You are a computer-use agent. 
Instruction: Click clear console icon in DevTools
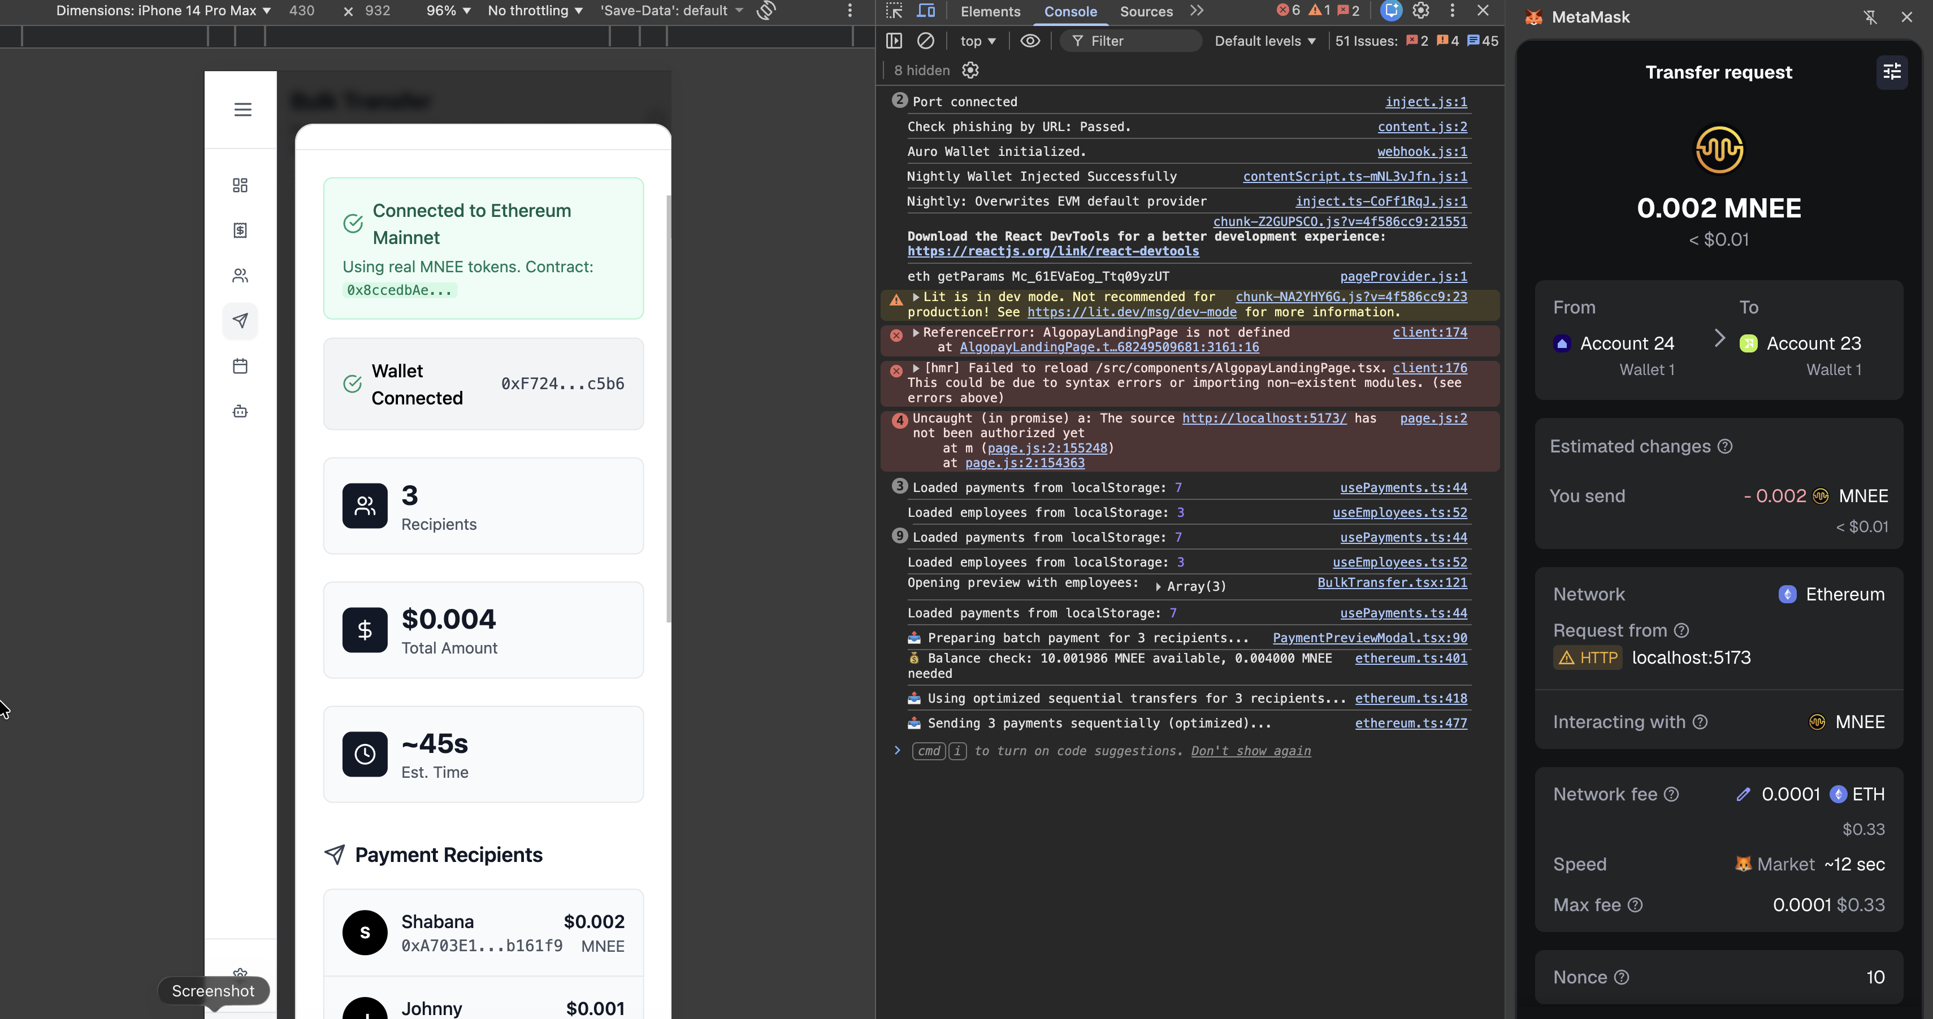tap(926, 41)
